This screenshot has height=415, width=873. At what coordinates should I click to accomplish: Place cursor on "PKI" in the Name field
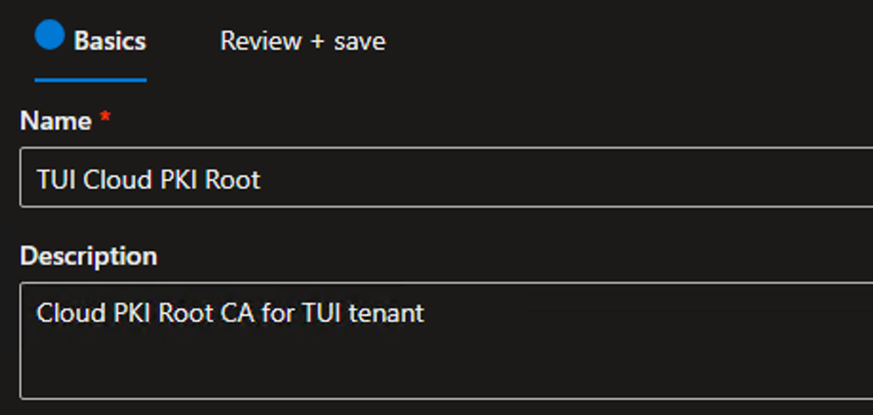pyautogui.click(x=169, y=180)
